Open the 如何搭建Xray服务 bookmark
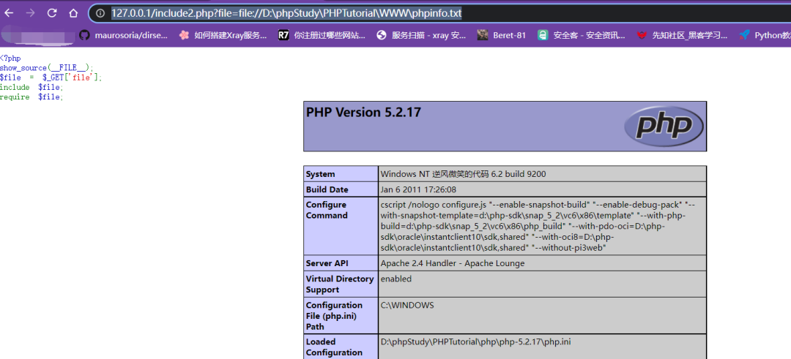The image size is (791, 359). click(223, 35)
